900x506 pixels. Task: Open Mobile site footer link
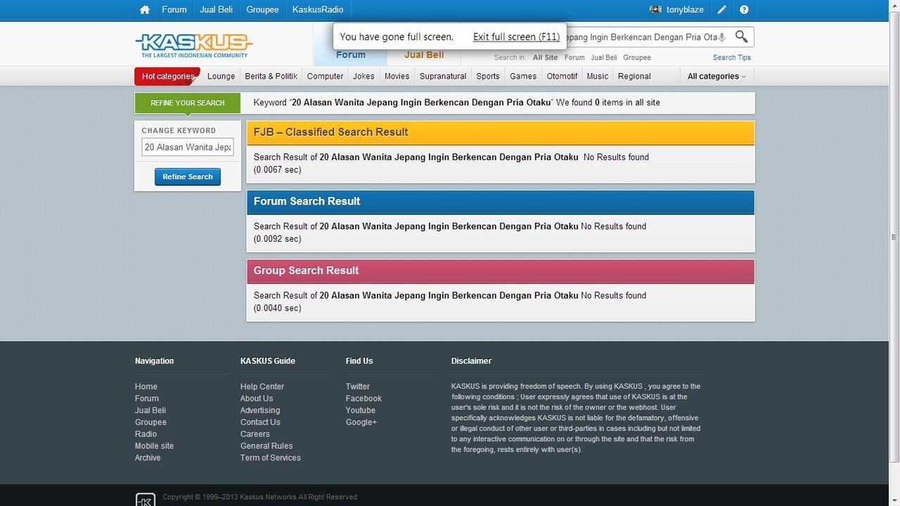154,446
